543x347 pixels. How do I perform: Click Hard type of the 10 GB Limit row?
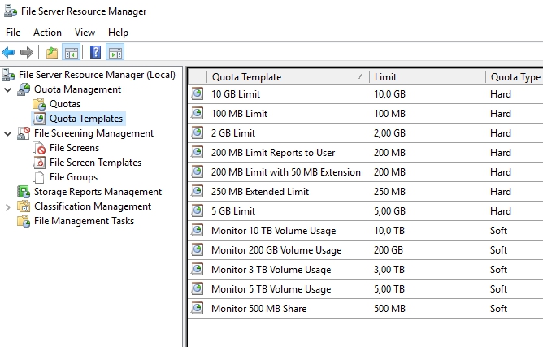tap(501, 94)
